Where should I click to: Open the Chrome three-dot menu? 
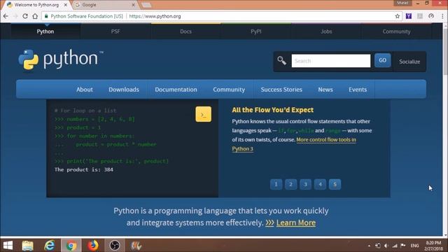pyautogui.click(x=442, y=16)
